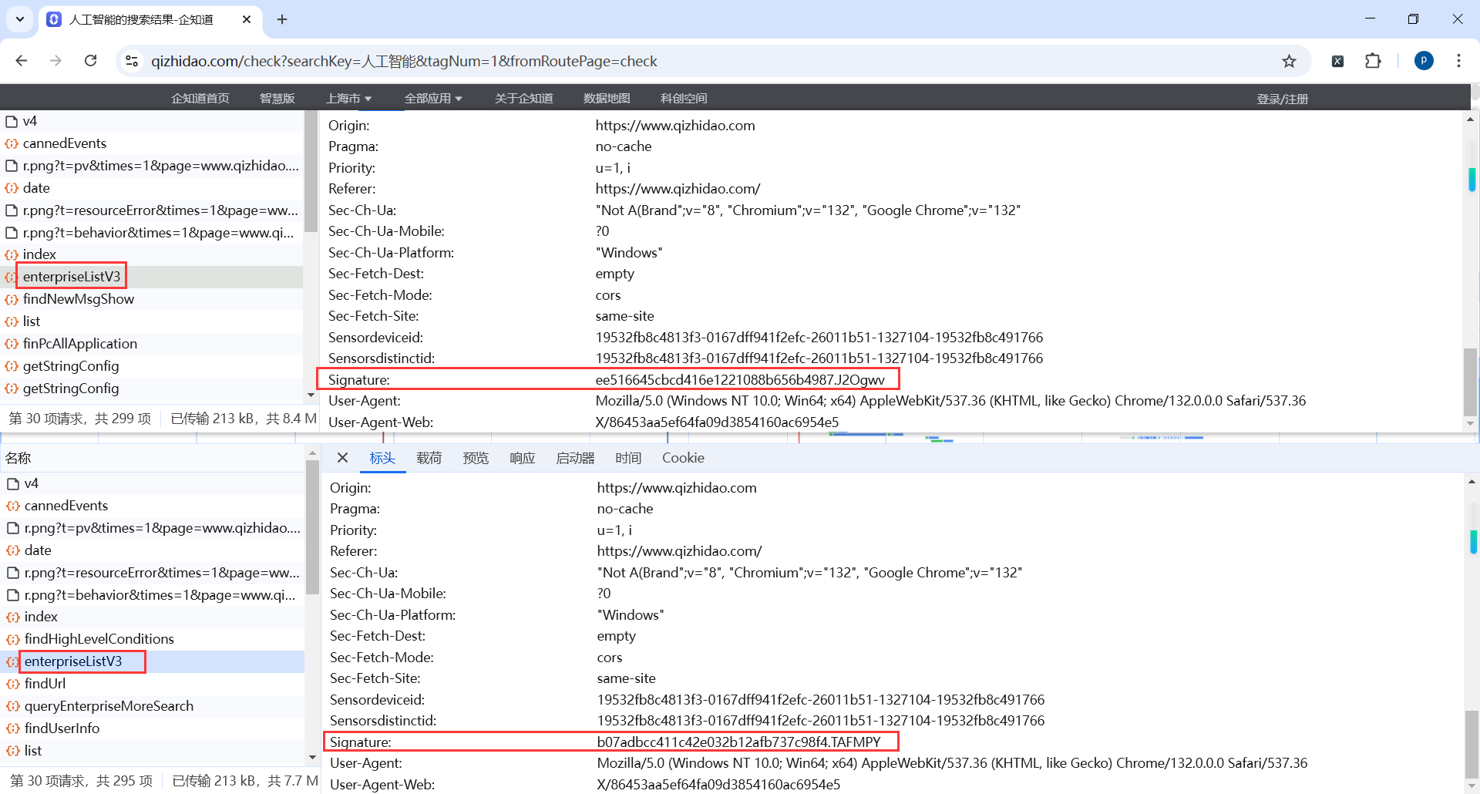View site information for qizhidao.com

click(132, 61)
